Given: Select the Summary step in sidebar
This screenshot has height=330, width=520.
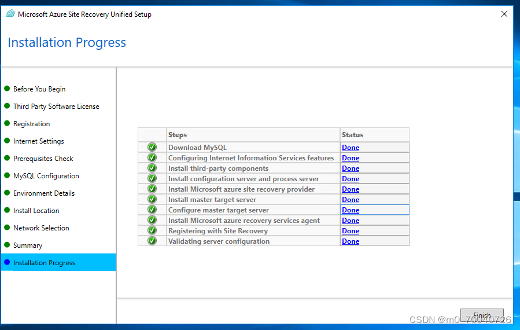Looking at the screenshot, I should click(x=28, y=245).
